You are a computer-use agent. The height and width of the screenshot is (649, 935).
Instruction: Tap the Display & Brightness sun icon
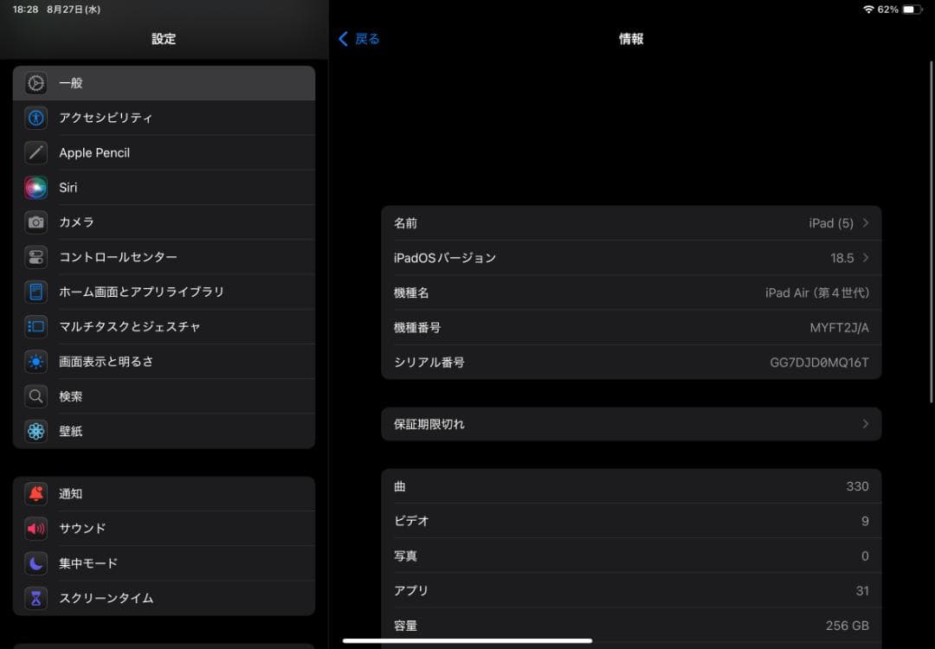(x=35, y=361)
